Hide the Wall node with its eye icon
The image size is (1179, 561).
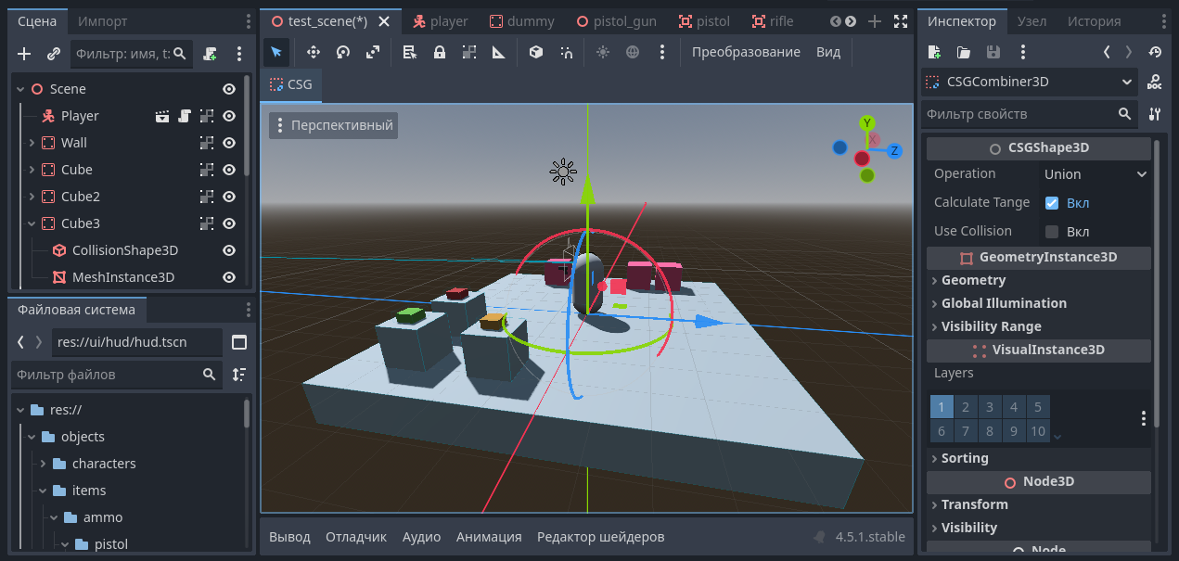click(229, 143)
